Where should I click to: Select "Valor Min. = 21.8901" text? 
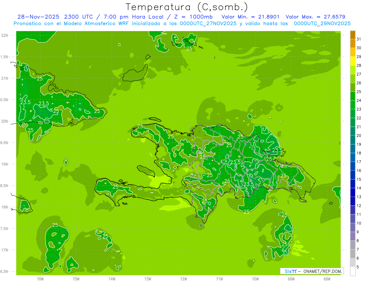pos(250,17)
